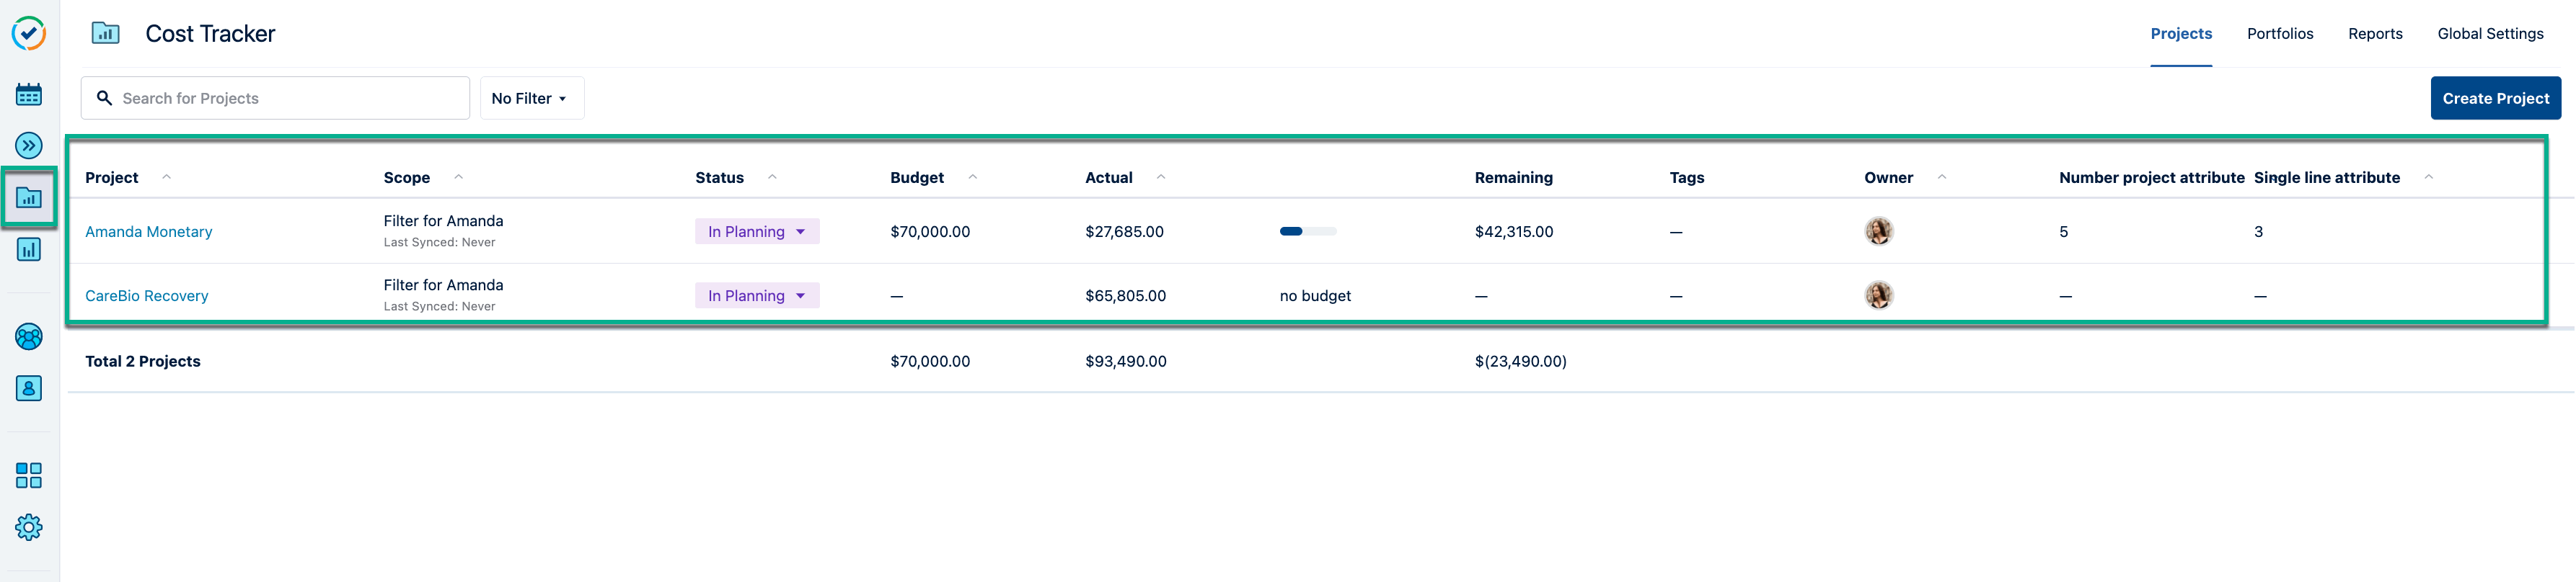Open the Amanda Monetary project link
This screenshot has width=2576, height=582.
click(x=149, y=230)
